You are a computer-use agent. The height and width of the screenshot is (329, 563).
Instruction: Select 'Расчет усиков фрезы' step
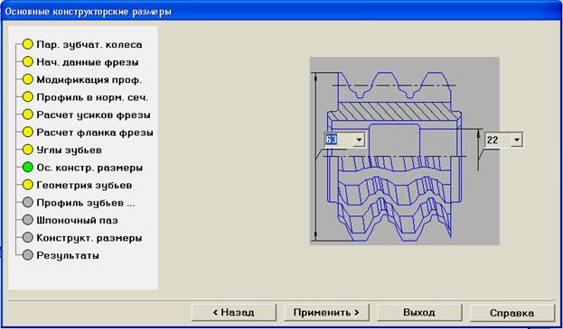tap(93, 114)
